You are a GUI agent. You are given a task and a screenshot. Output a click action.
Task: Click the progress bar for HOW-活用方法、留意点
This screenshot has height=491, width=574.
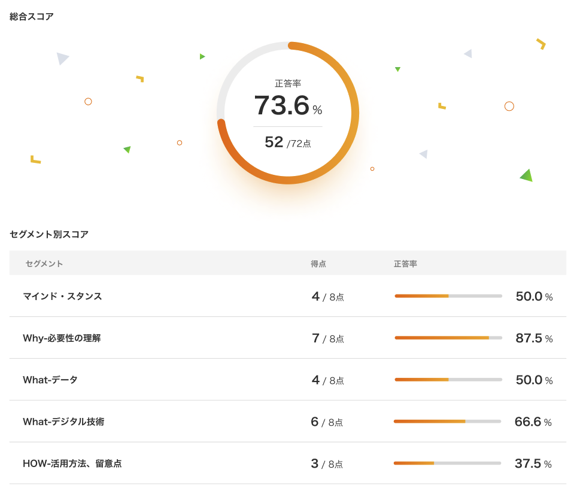(x=447, y=463)
